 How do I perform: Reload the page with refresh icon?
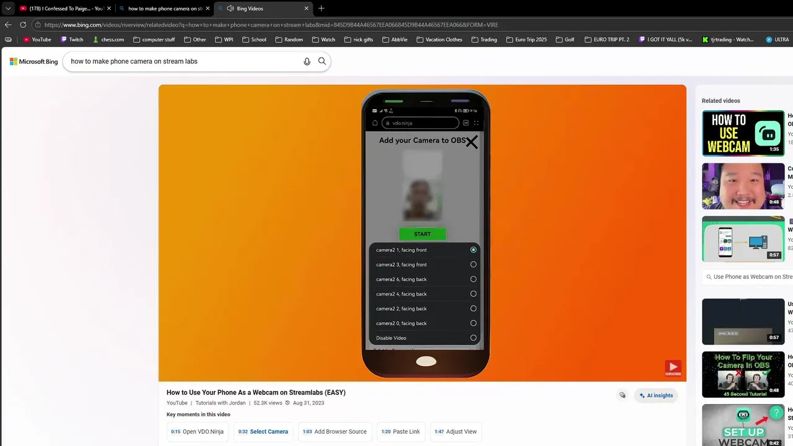click(23, 25)
